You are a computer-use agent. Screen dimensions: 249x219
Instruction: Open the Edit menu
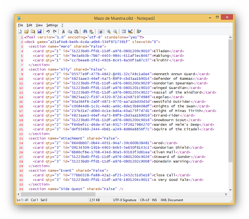(x=29, y=25)
